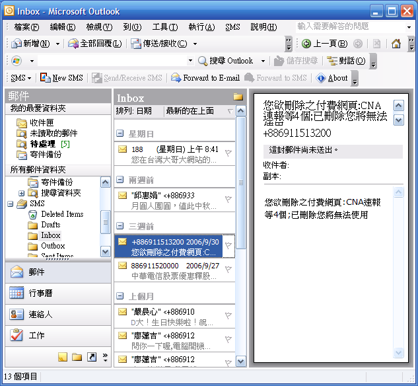Open the 檢視 menu
Image resolution: width=418 pixels, height=386 pixels.
click(99, 27)
